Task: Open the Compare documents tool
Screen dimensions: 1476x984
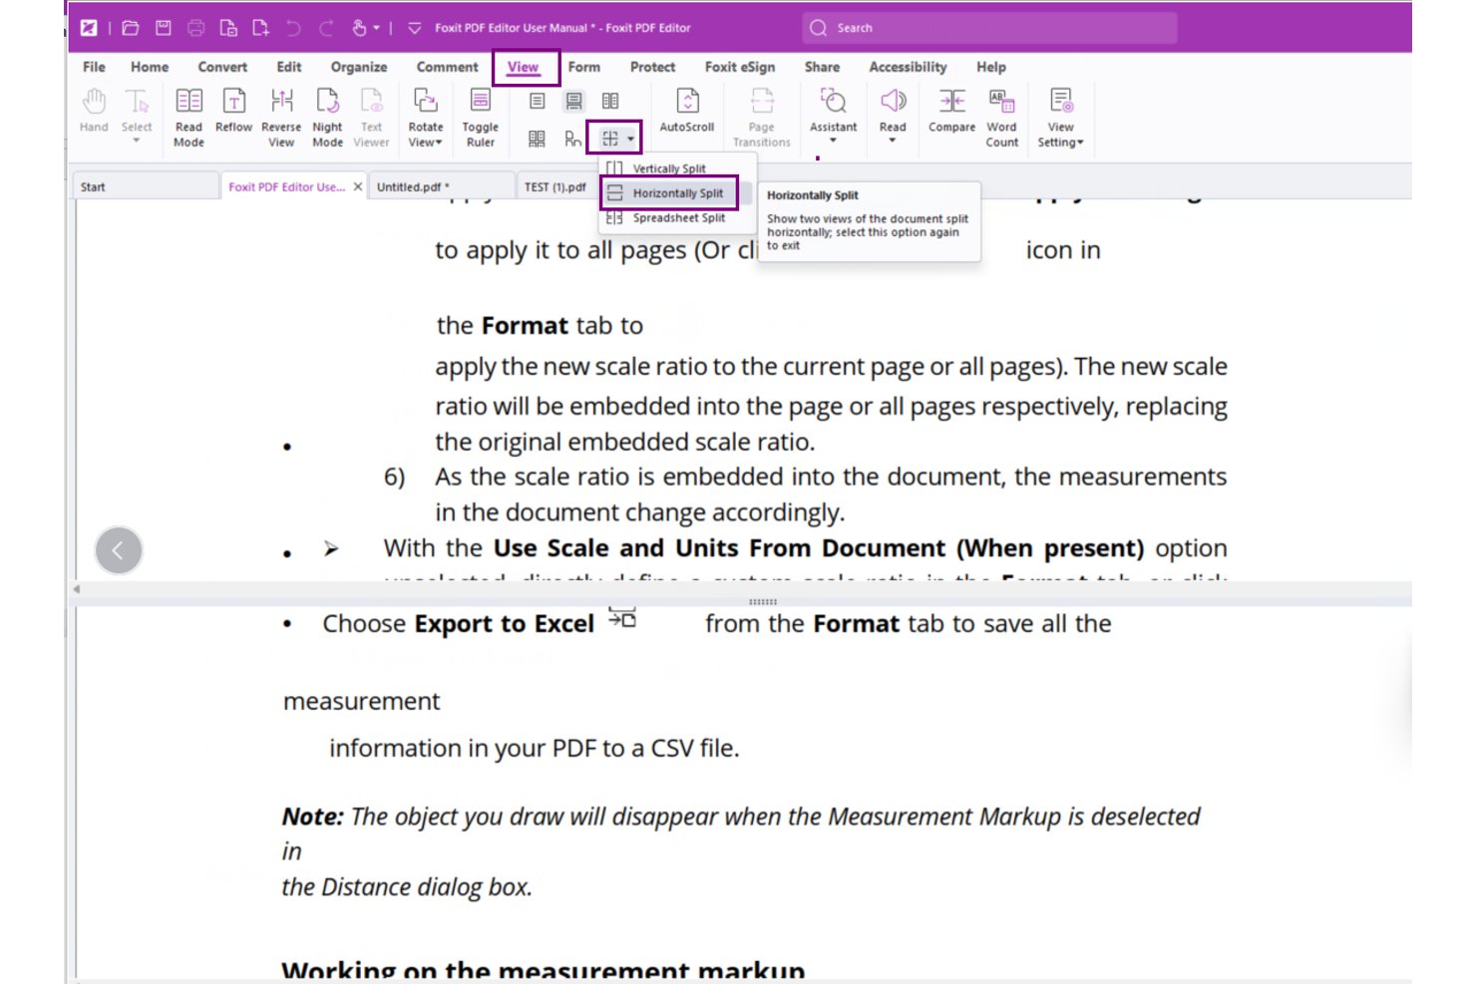Action: (951, 111)
